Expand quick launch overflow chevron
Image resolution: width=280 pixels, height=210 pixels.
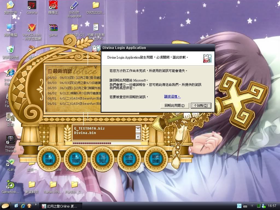point(36,205)
